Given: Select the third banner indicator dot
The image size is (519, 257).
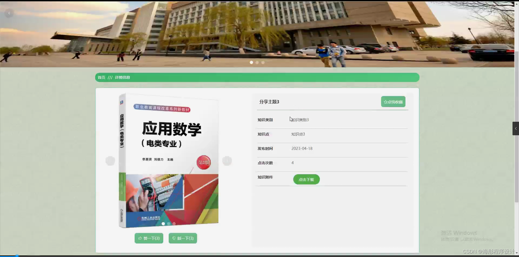Looking at the screenshot, I should (x=263, y=62).
